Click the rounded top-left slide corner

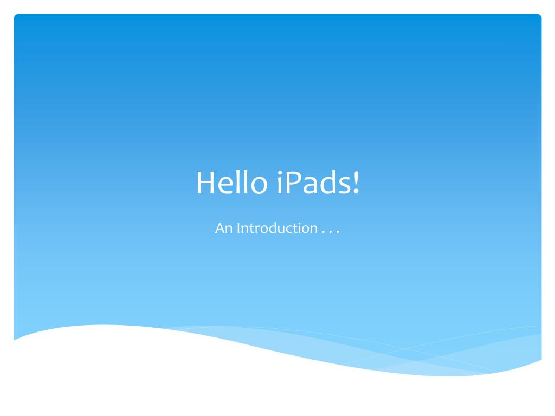coord(16,16)
